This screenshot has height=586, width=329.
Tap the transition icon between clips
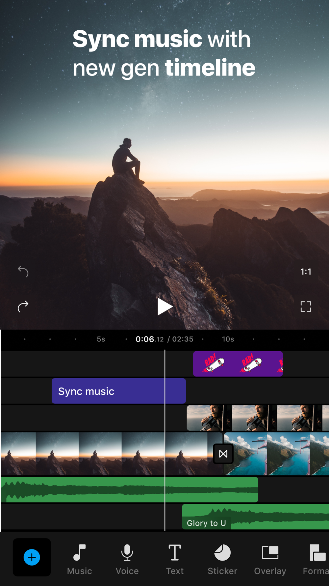(223, 454)
